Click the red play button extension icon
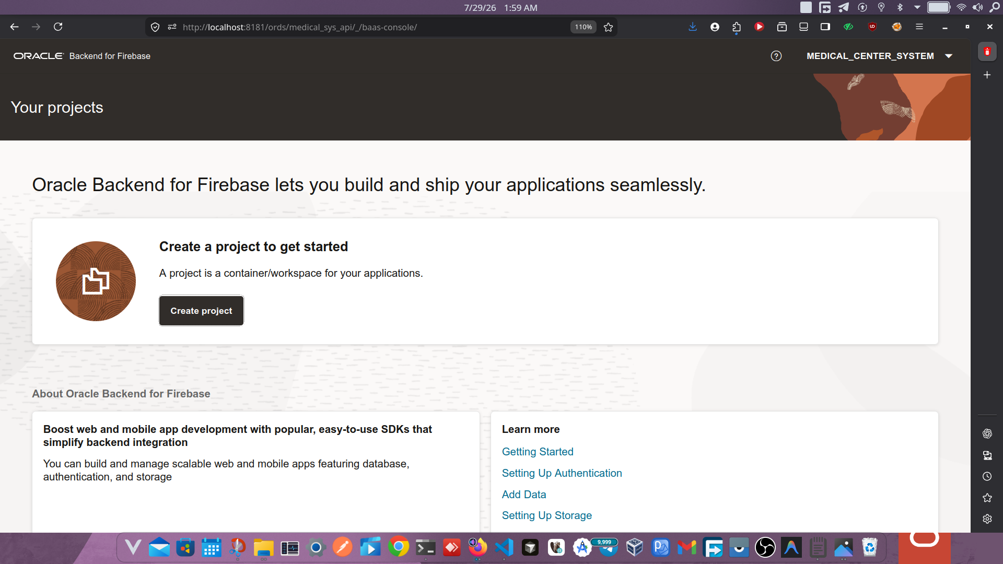Image resolution: width=1003 pixels, height=564 pixels. (x=759, y=27)
